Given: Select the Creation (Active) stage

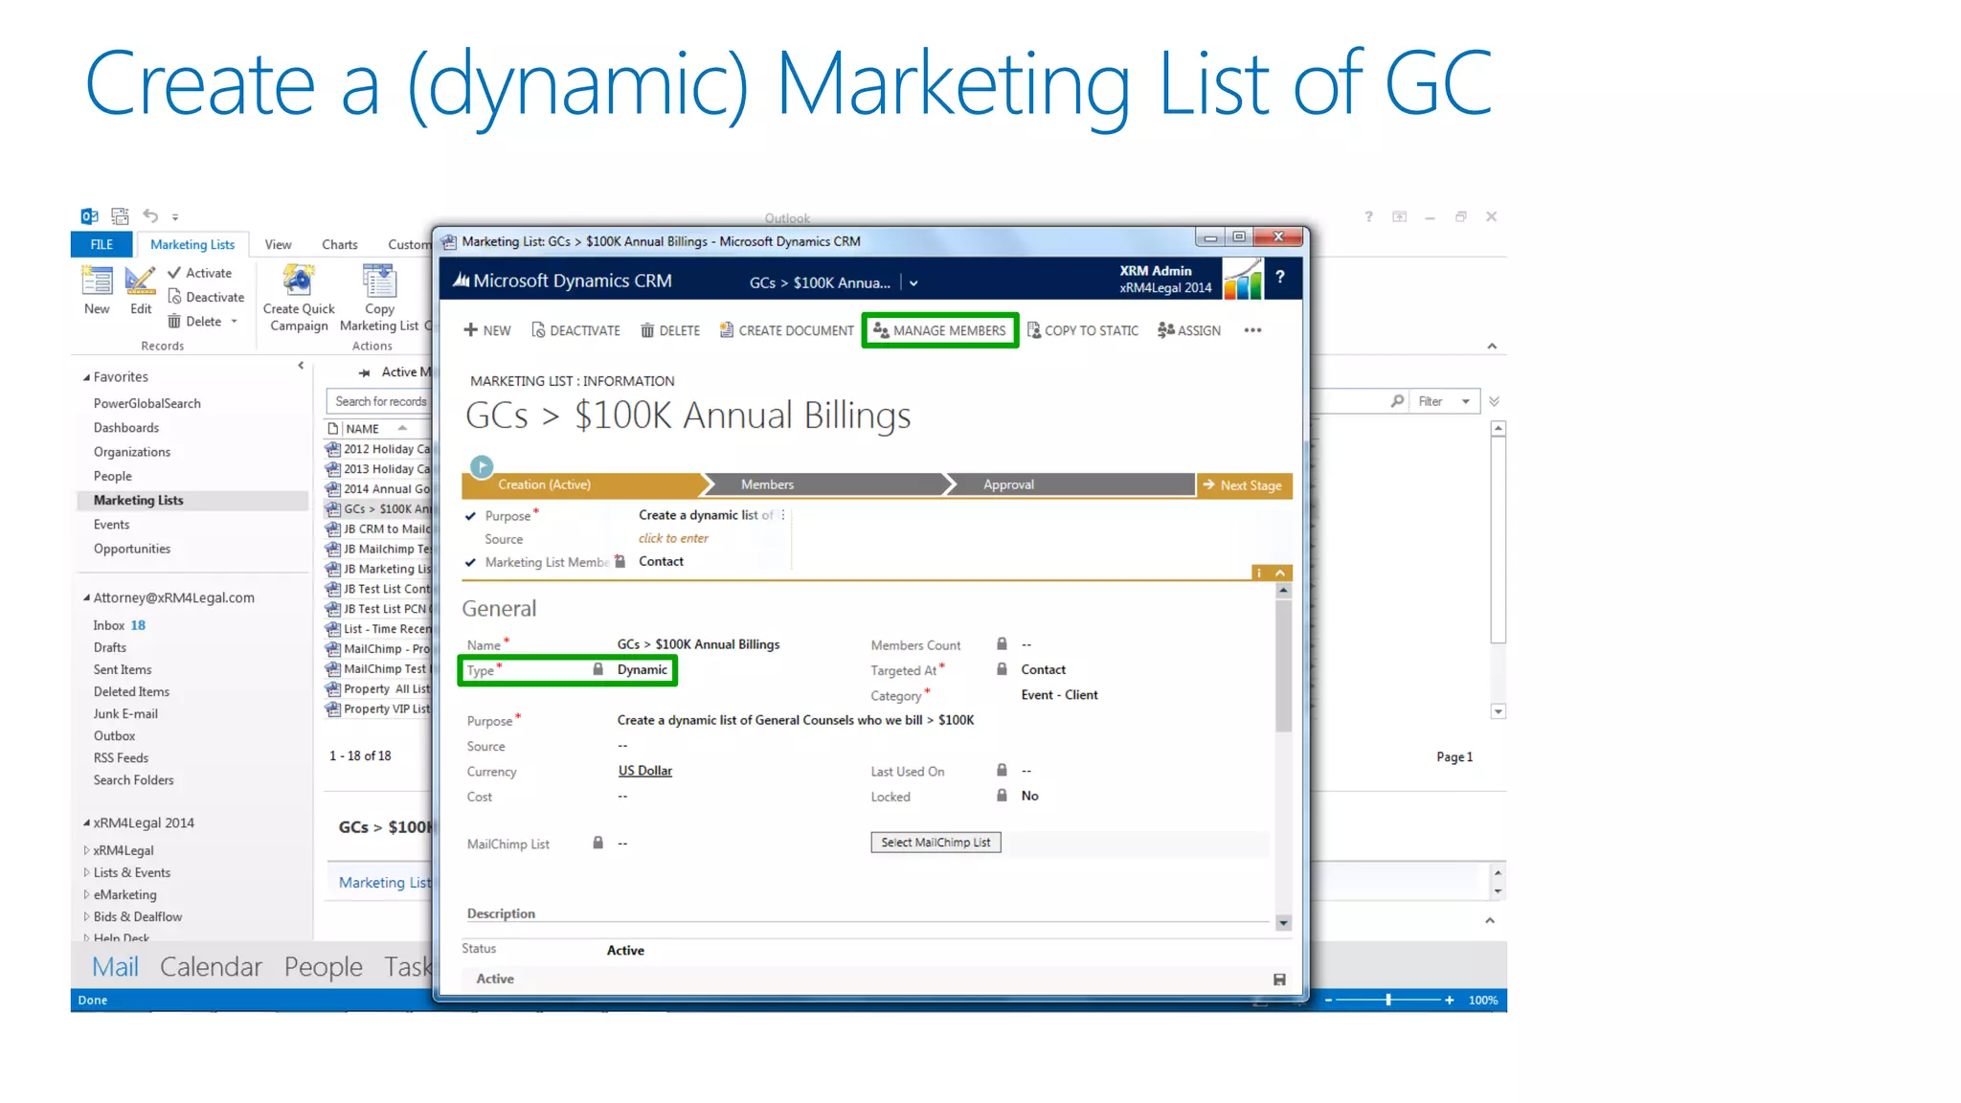Looking at the screenshot, I should coord(582,484).
